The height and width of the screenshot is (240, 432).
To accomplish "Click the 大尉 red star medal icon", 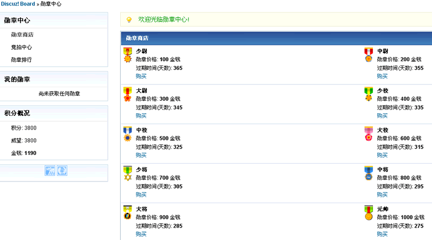I will (x=128, y=94).
